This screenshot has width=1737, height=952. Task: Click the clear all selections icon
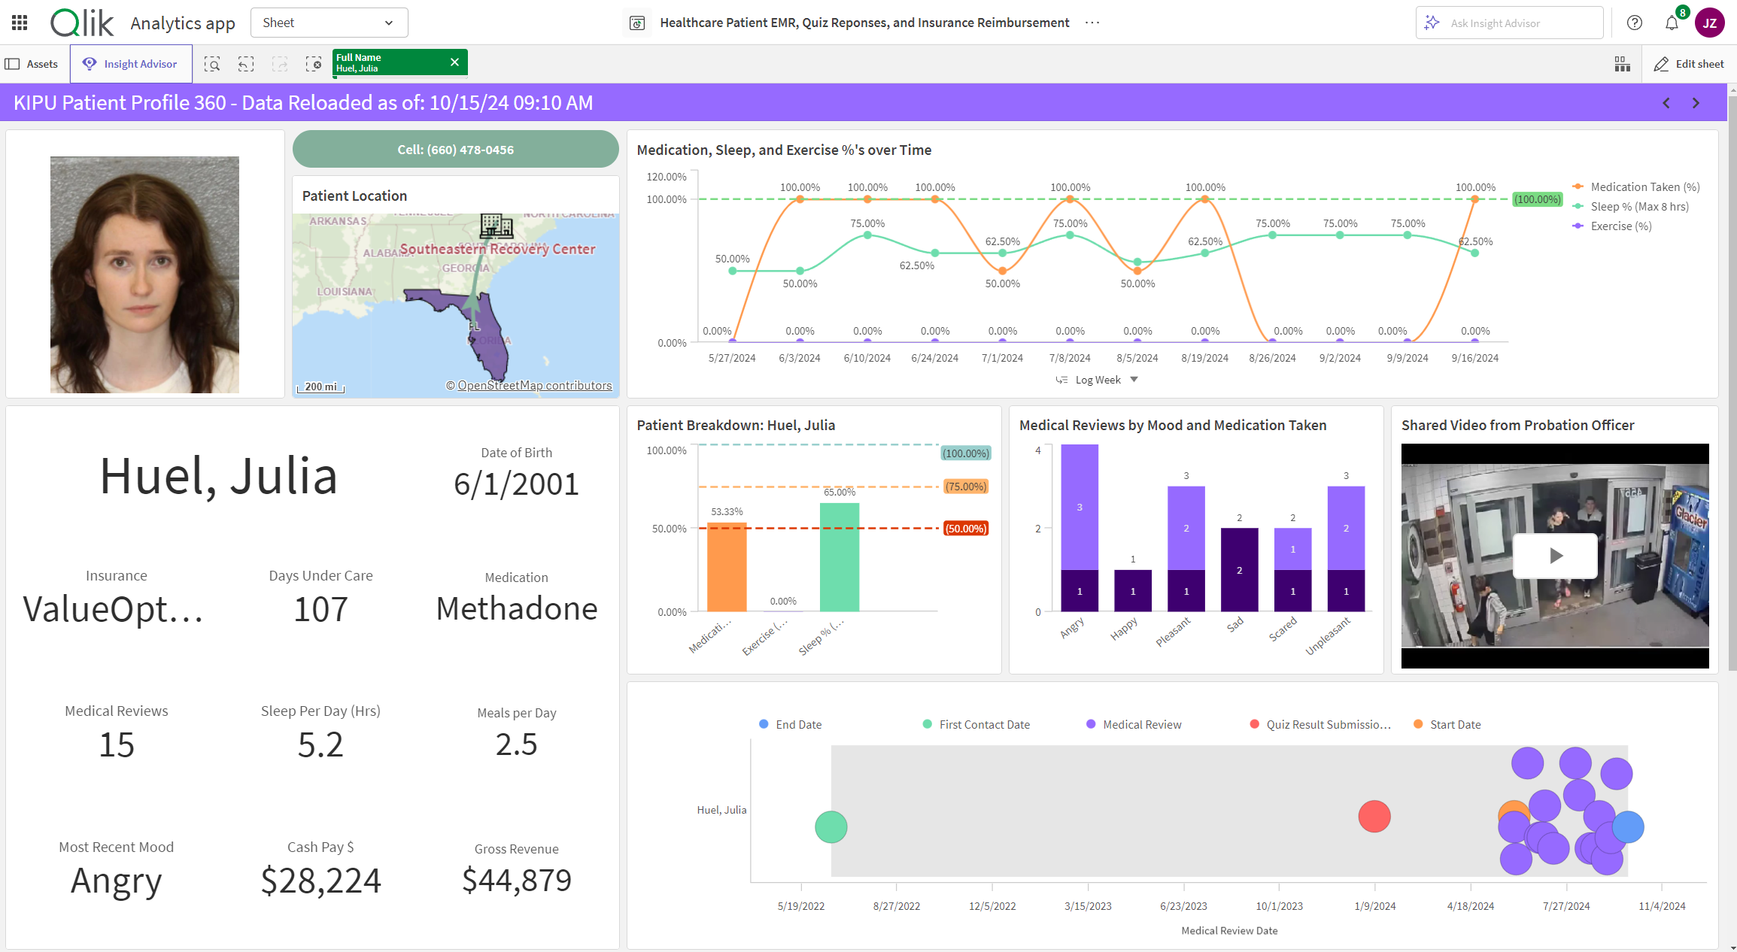click(x=314, y=64)
